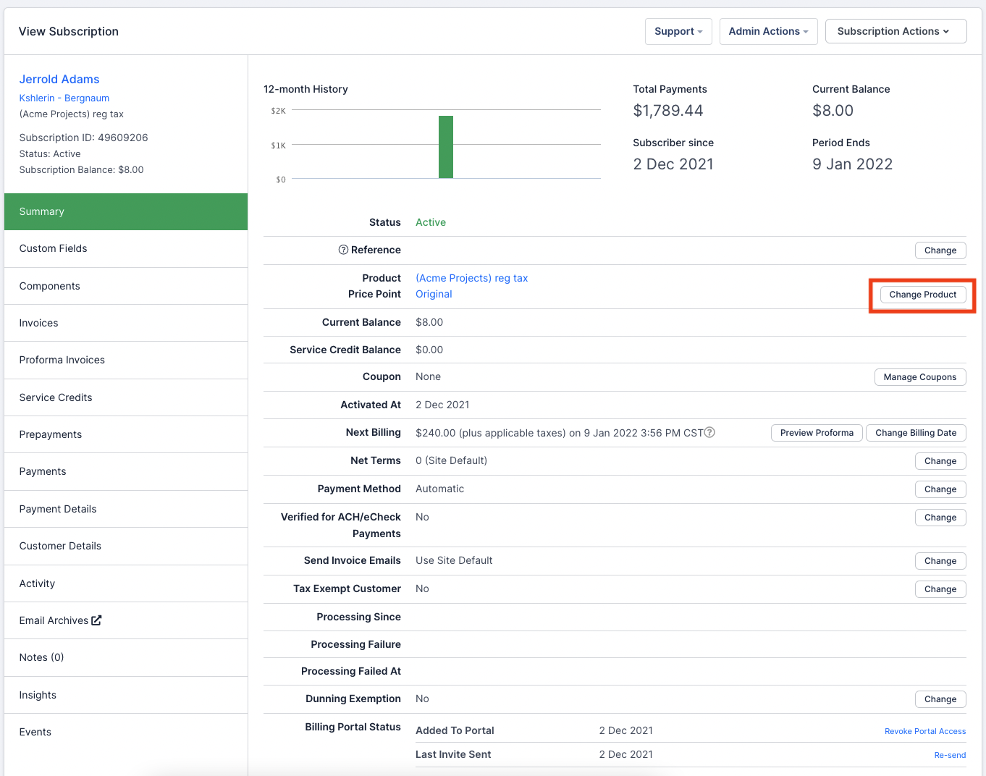Click the green bar in history chart
The image size is (986, 776).
(445, 147)
